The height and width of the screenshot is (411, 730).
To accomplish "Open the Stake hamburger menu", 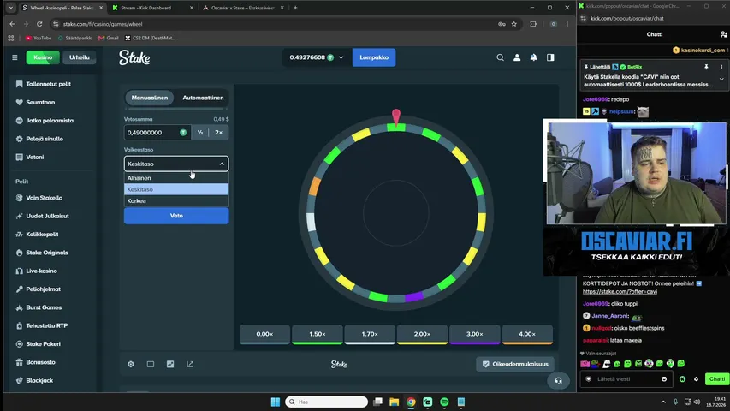I will 15,57.
